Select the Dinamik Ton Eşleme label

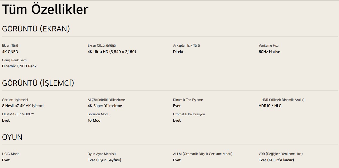(188, 100)
